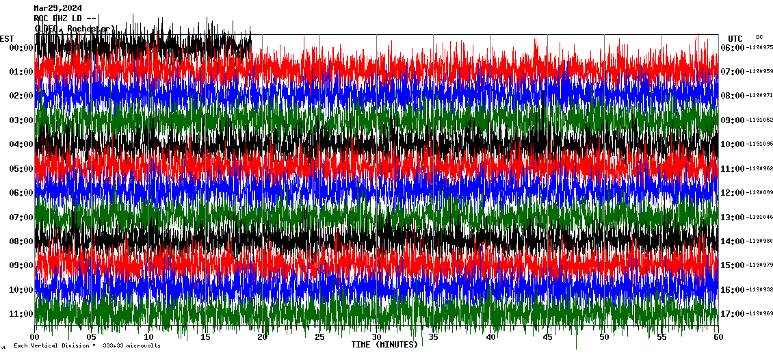Image resolution: width=773 pixels, height=355 pixels.
Task: Click the 45 minute tick on the time axis
Action: pos(547,337)
